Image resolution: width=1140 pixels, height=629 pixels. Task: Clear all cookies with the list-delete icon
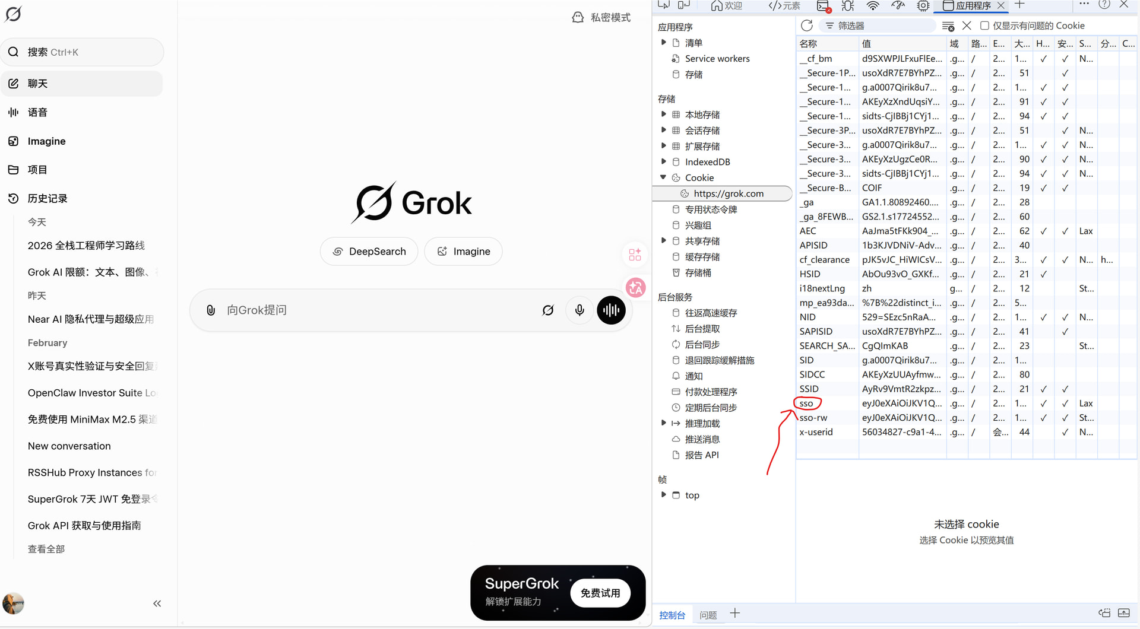pos(948,26)
